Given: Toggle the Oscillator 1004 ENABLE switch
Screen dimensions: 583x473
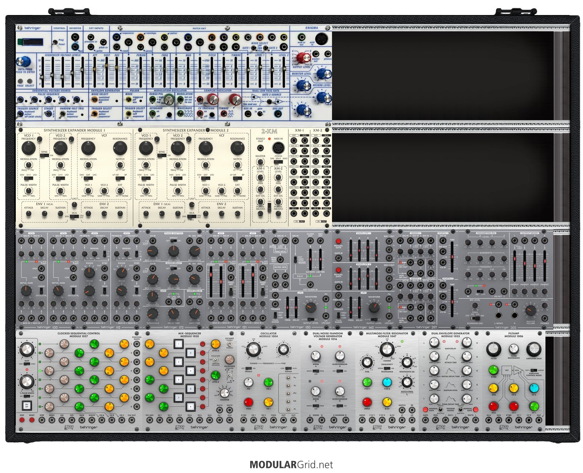Looking at the screenshot, I should pos(249,368).
